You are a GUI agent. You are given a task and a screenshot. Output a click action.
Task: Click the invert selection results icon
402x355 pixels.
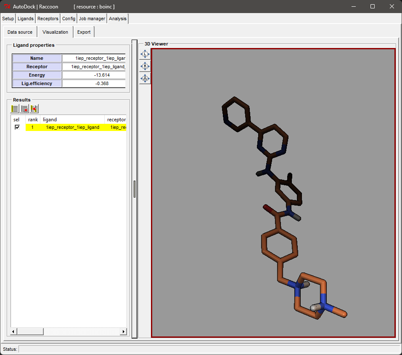(34, 109)
